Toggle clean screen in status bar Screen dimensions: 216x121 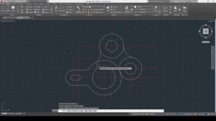coord(212,114)
